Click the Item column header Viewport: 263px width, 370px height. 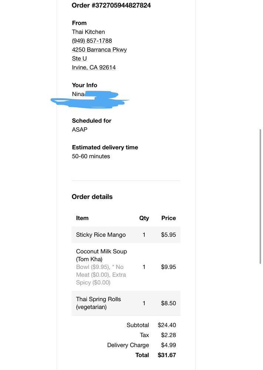point(82,218)
